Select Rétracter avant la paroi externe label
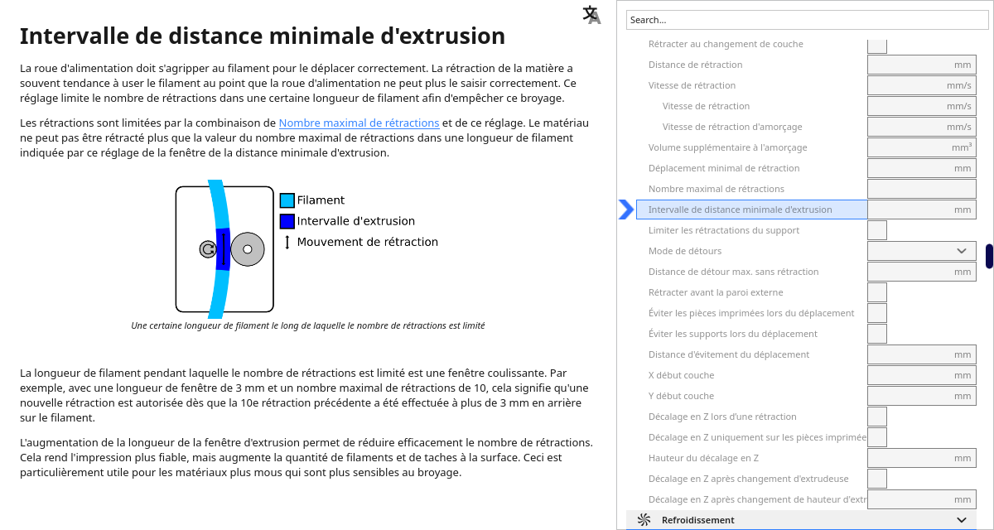The image size is (994, 530). click(716, 292)
